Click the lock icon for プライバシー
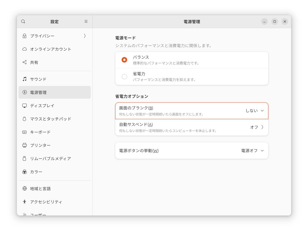This screenshot has height=234, width=308. pos(25,36)
